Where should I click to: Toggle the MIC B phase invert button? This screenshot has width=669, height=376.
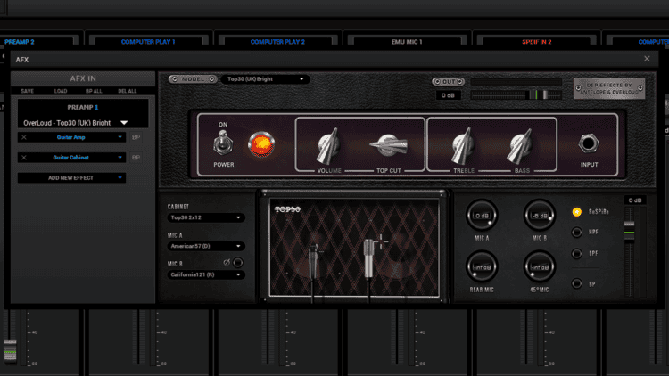(237, 263)
